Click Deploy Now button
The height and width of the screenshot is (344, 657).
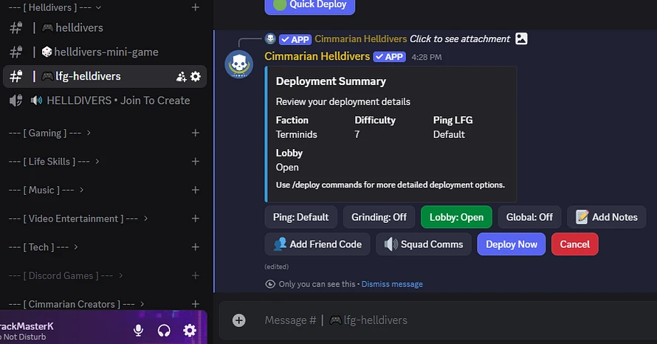pos(511,244)
